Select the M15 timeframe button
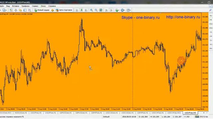The image size is (213, 119). click(x=211, y=24)
